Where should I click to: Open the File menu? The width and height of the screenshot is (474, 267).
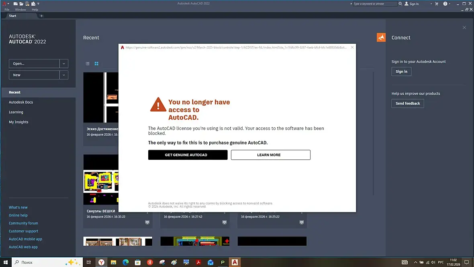pyautogui.click(x=7, y=10)
